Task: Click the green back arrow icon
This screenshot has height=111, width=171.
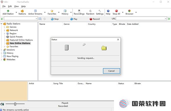Action: click(x=1, y=19)
